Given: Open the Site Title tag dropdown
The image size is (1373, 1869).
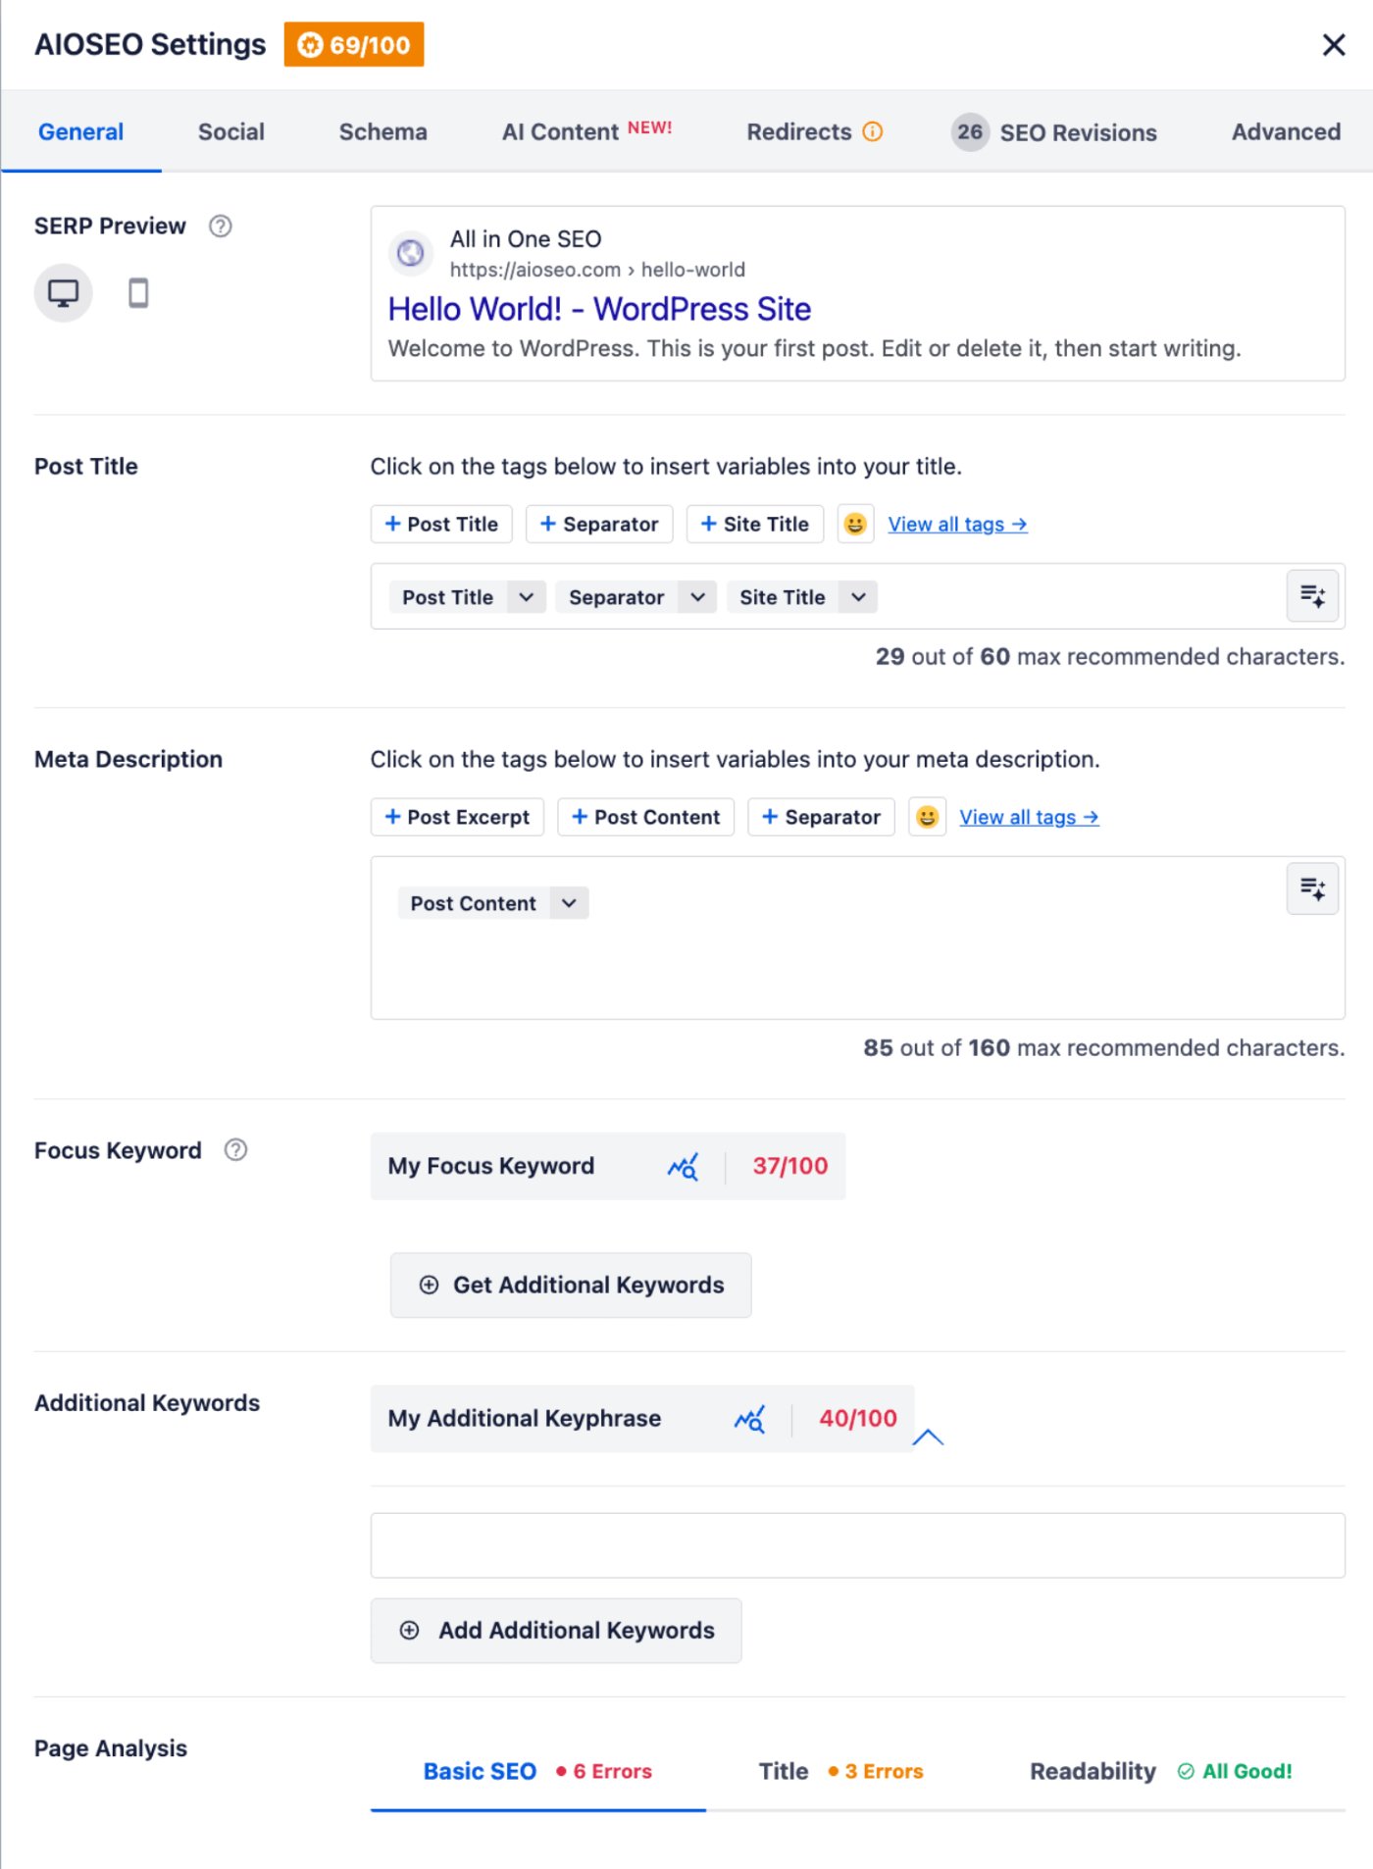Looking at the screenshot, I should pos(858,597).
